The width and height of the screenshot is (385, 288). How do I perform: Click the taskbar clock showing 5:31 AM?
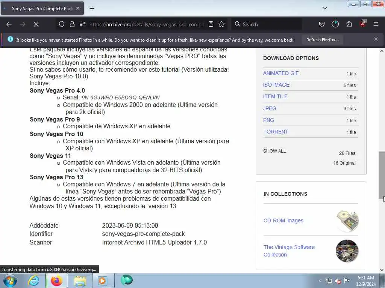(x=366, y=281)
